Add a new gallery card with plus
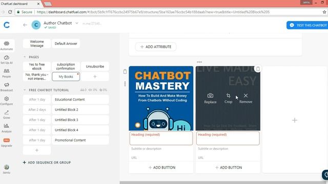The height and width of the screenshot is (184, 328). pos(295,120)
